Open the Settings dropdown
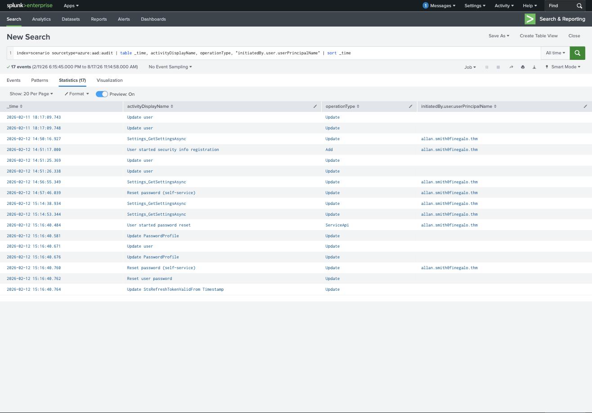 (475, 6)
